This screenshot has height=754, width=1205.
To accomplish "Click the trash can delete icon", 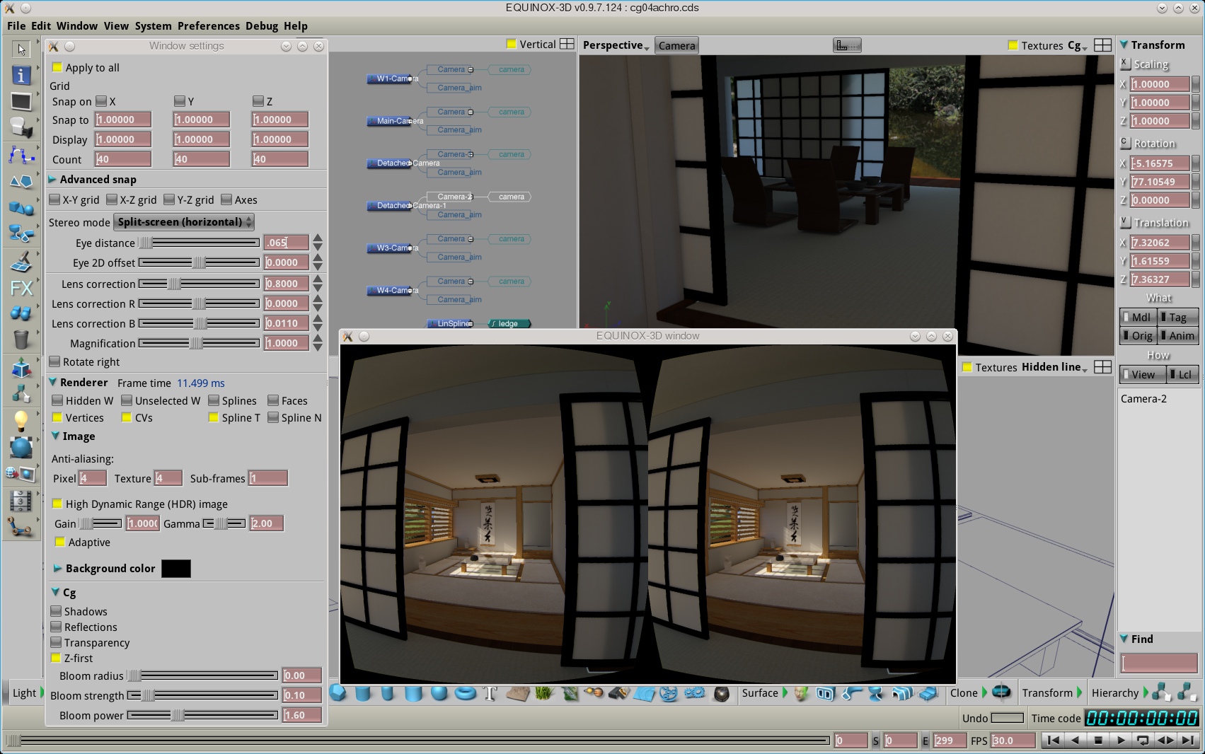I will [x=21, y=340].
